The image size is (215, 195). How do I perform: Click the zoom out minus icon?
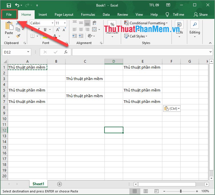pyautogui.click(x=164, y=191)
